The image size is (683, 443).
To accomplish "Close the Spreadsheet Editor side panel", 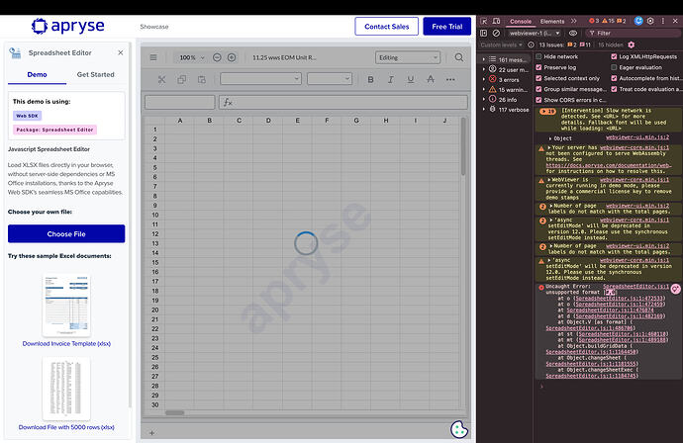I will pyautogui.click(x=121, y=52).
